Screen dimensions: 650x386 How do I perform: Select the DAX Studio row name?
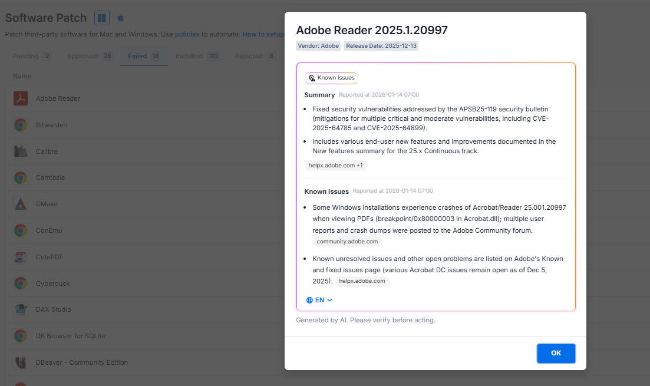(x=54, y=310)
